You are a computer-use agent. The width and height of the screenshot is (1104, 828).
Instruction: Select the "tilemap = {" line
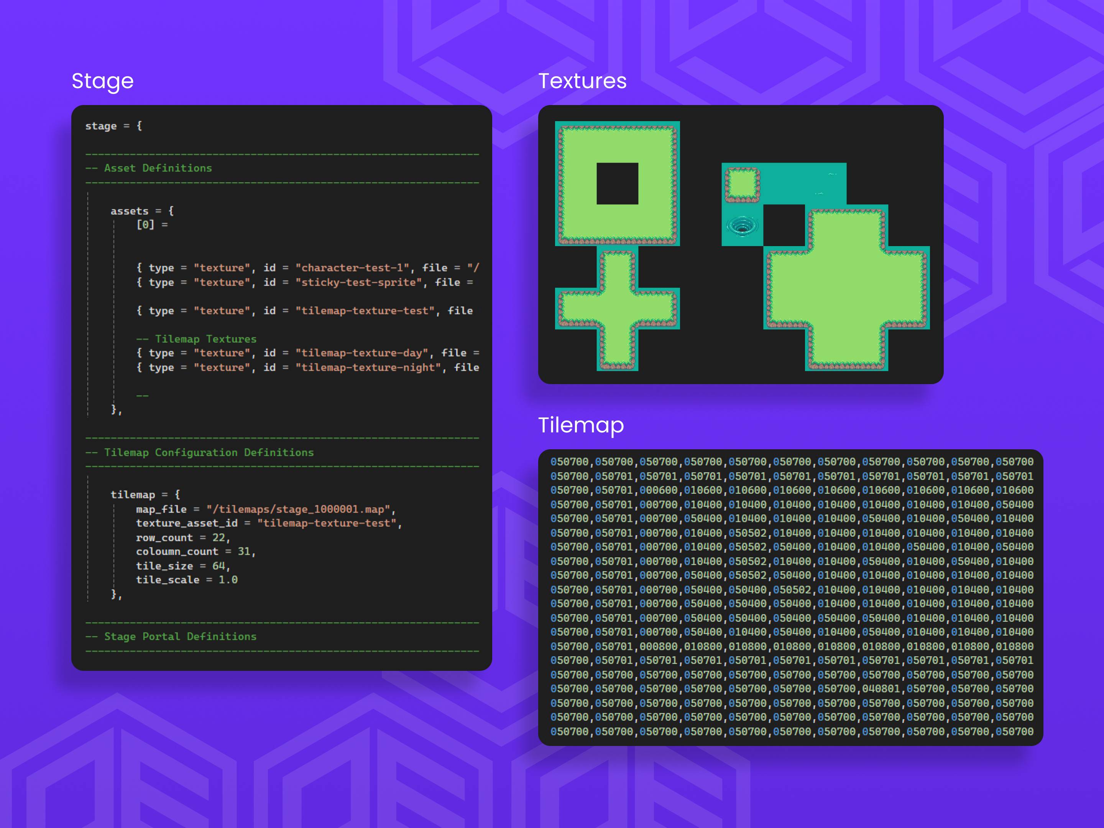pyautogui.click(x=145, y=495)
